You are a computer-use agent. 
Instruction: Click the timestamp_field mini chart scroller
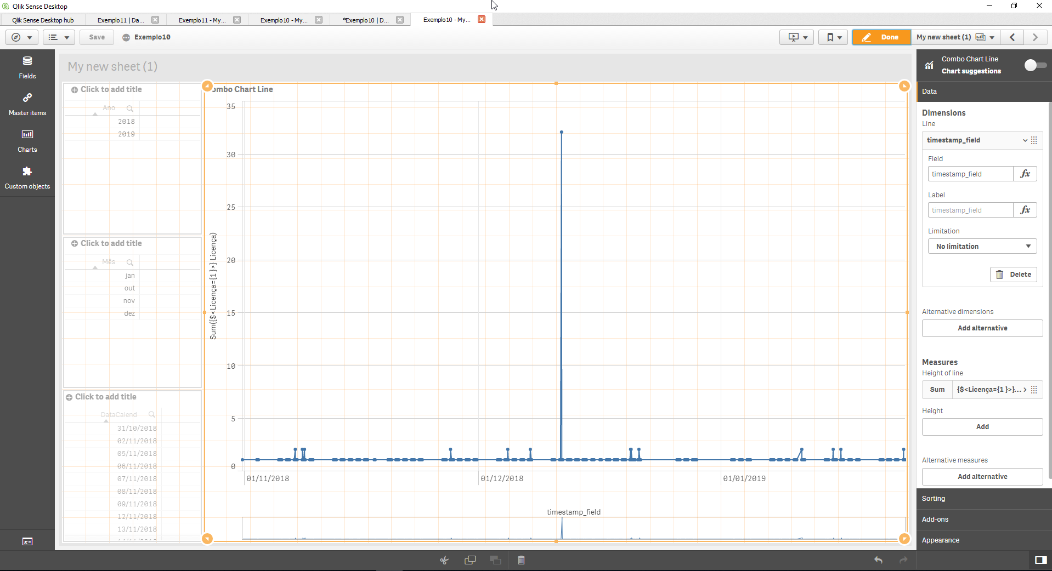click(x=574, y=528)
